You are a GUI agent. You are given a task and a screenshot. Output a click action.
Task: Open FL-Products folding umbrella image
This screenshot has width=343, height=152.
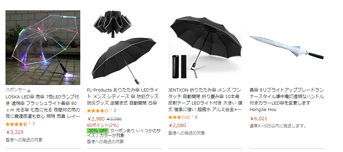click(124, 47)
